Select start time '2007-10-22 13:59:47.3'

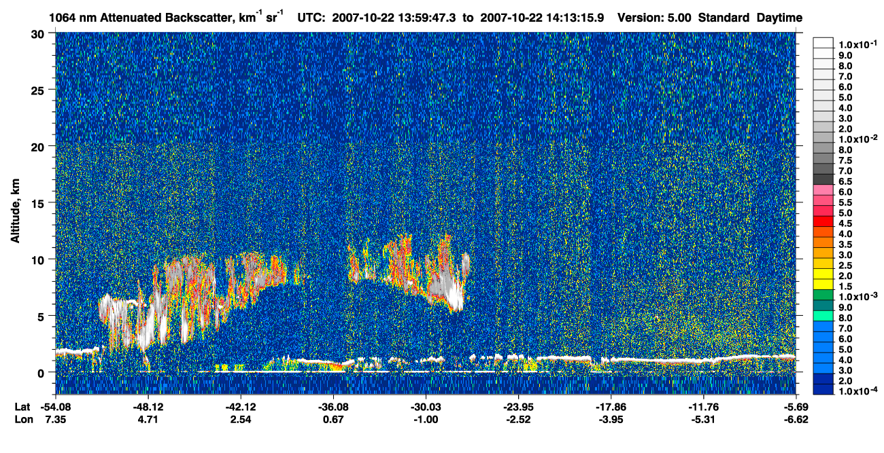(394, 18)
